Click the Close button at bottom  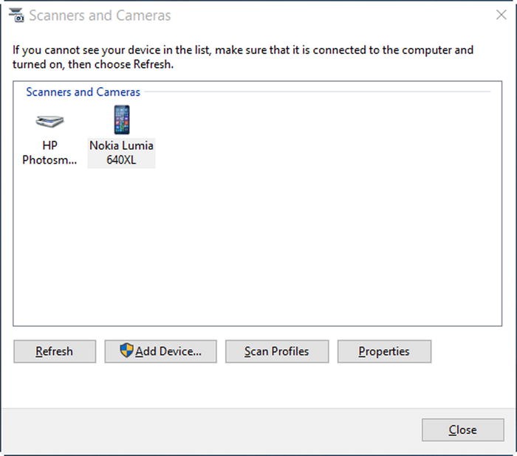click(463, 429)
